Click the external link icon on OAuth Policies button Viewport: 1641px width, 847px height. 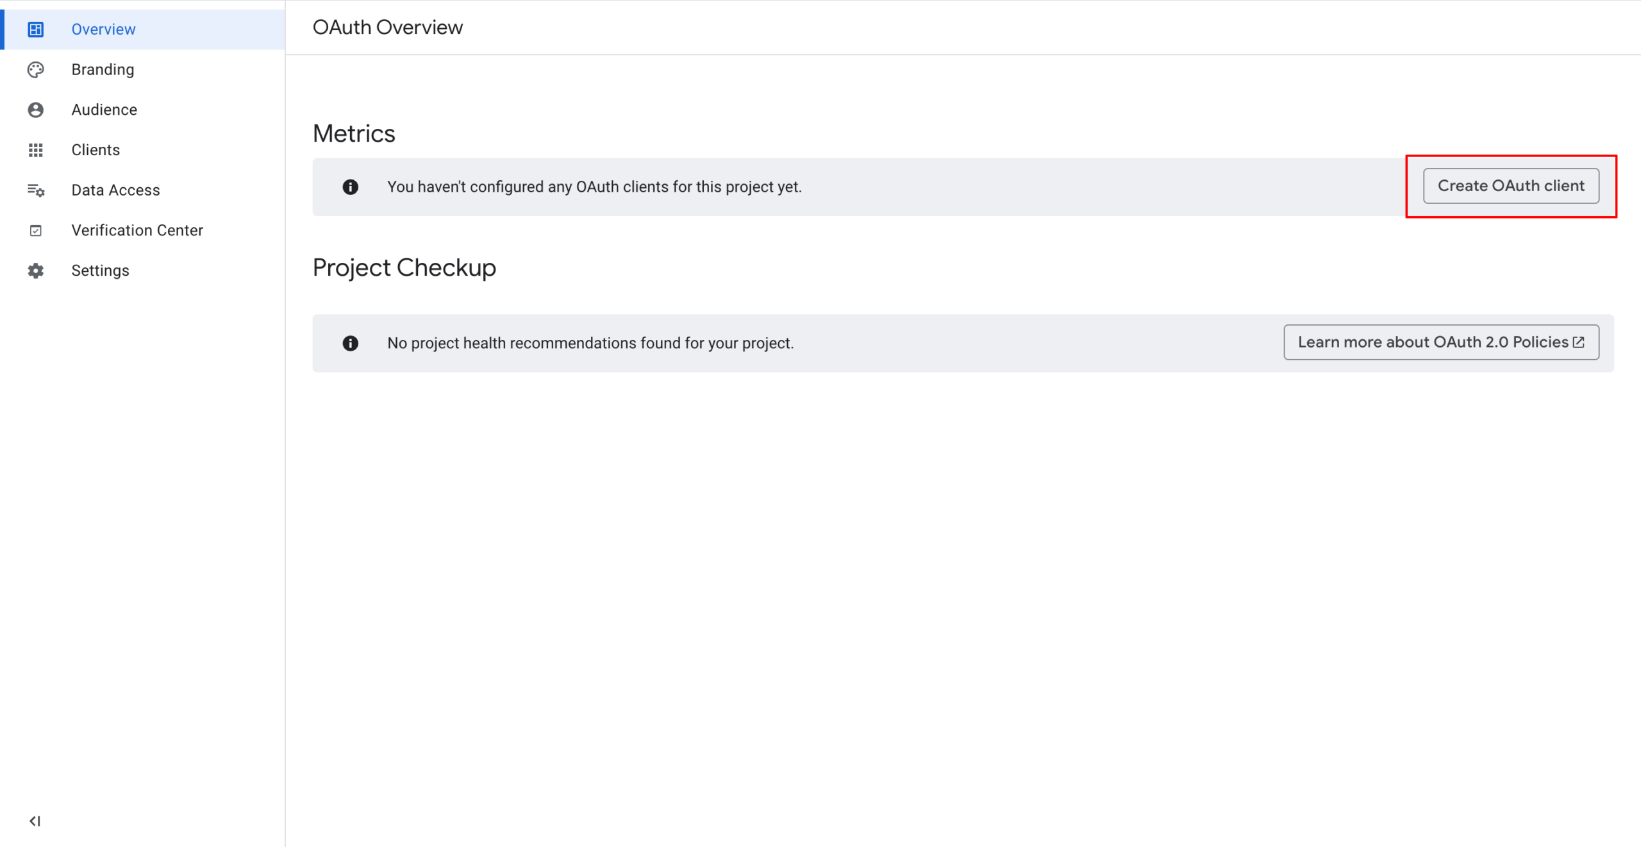pyautogui.click(x=1578, y=342)
